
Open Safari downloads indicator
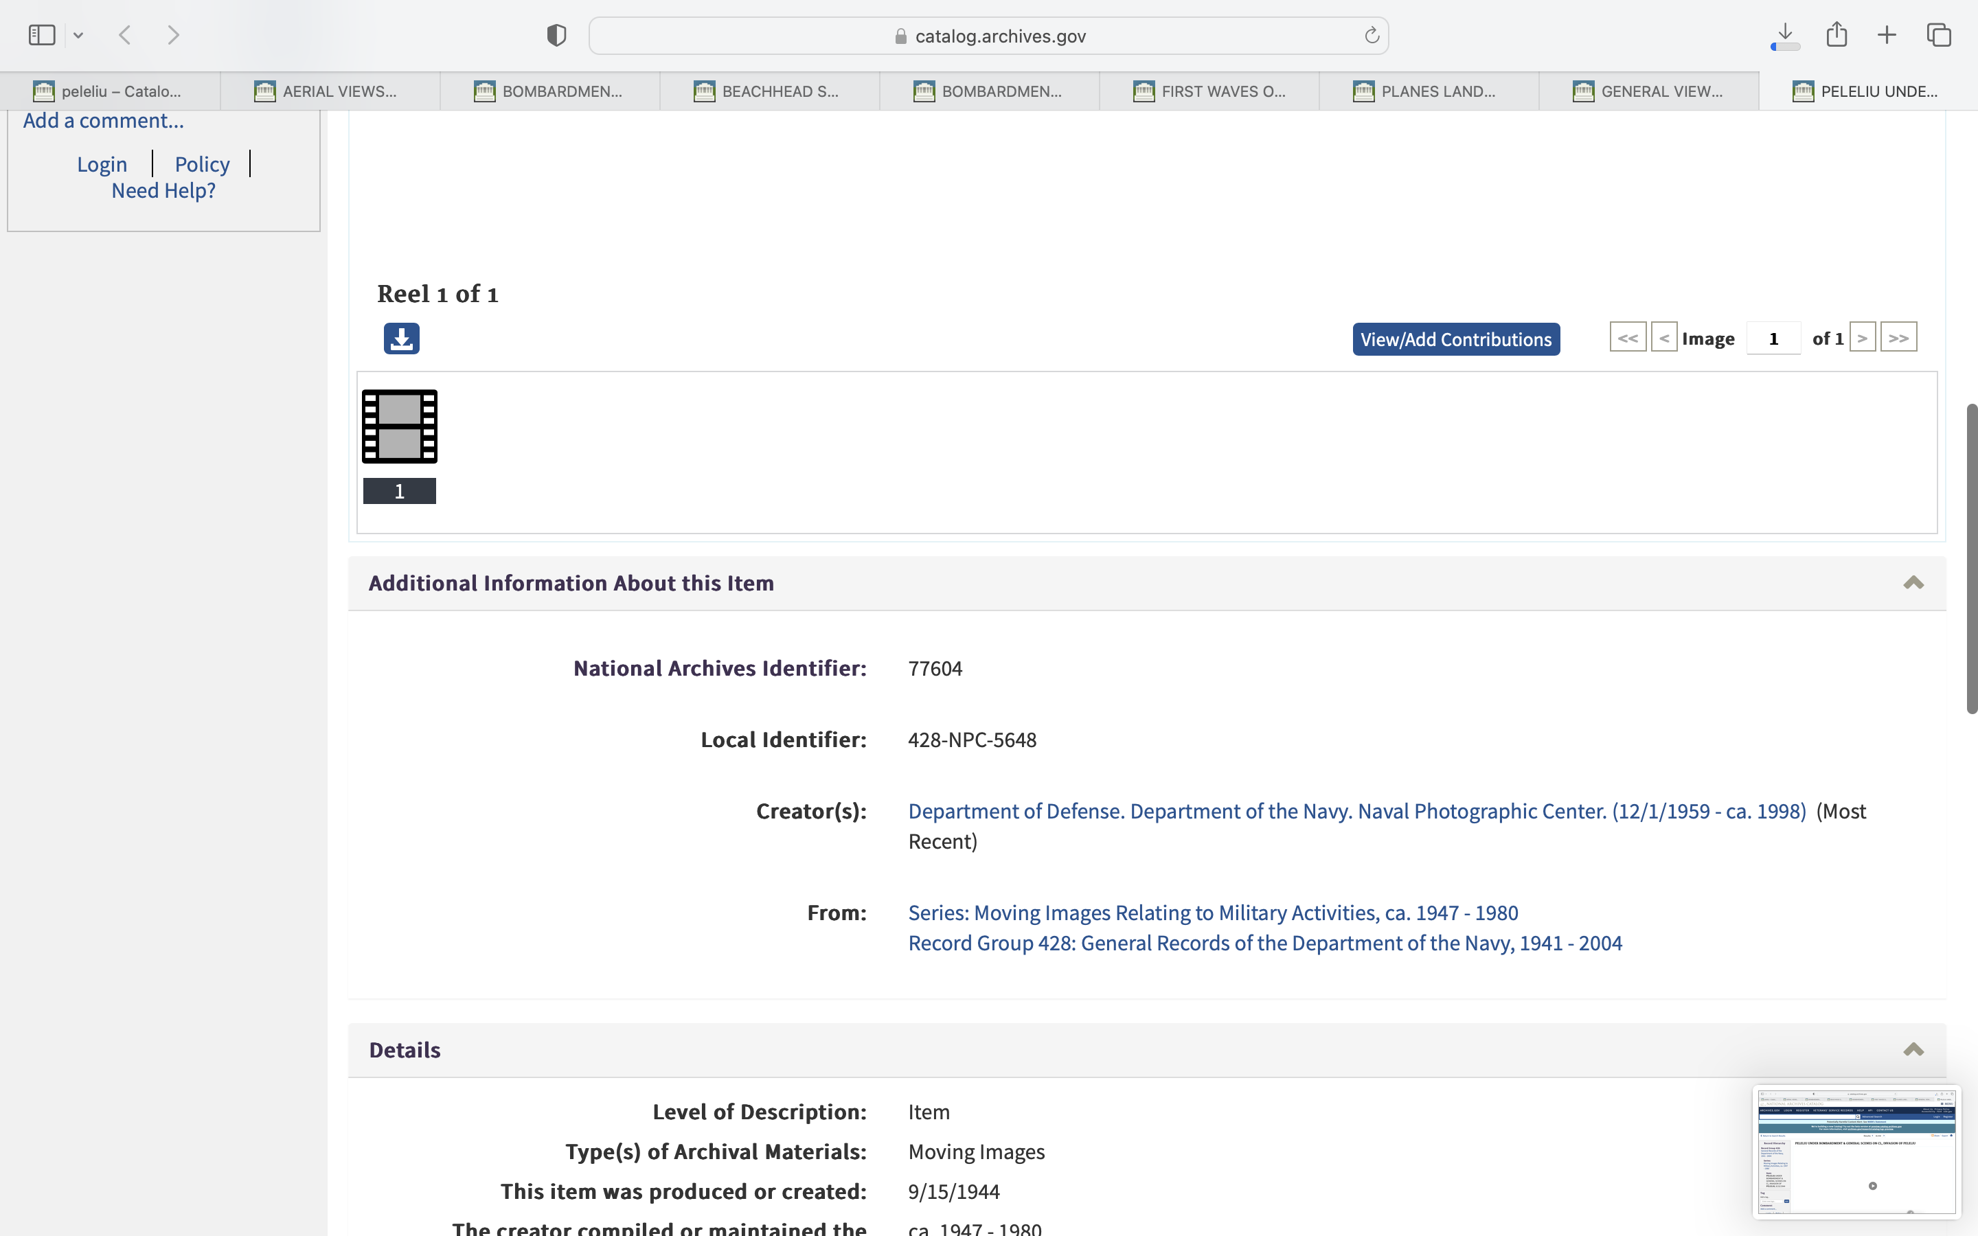[1785, 35]
